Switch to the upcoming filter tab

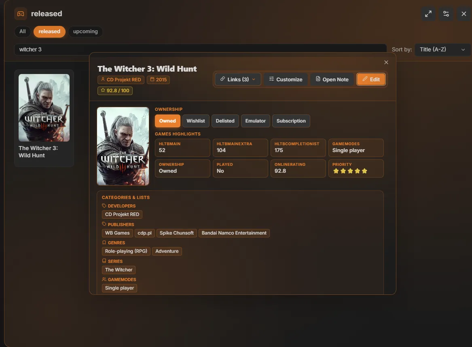point(85,31)
